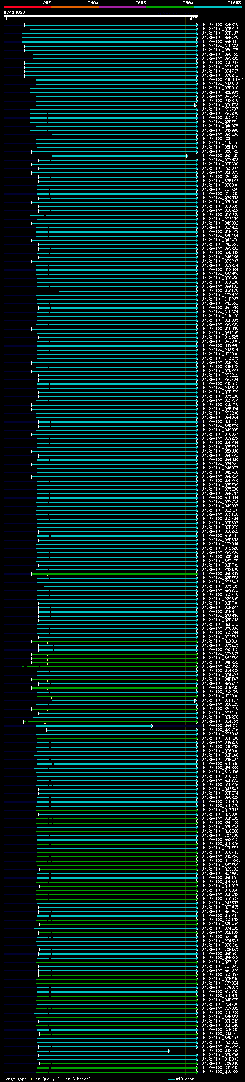This screenshot has height=1082, width=245.
Task: Click hit UniRef100_B6RF01
Action: pos(220,565)
